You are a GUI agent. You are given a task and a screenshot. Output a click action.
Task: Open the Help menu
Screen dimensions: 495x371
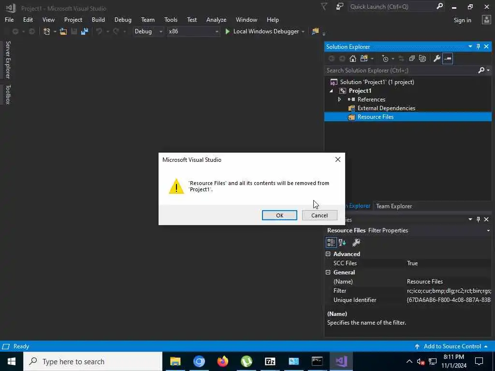tap(273, 19)
